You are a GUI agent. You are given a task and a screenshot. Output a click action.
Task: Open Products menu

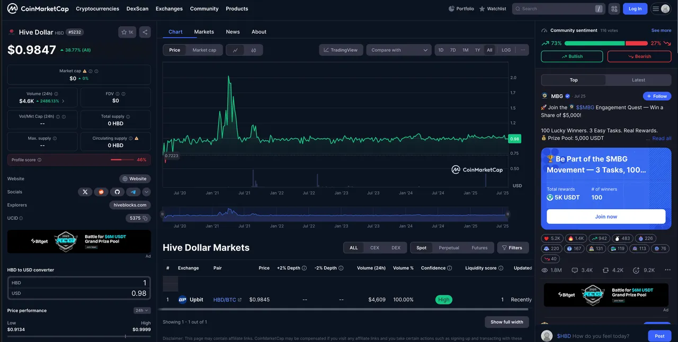pos(237,8)
